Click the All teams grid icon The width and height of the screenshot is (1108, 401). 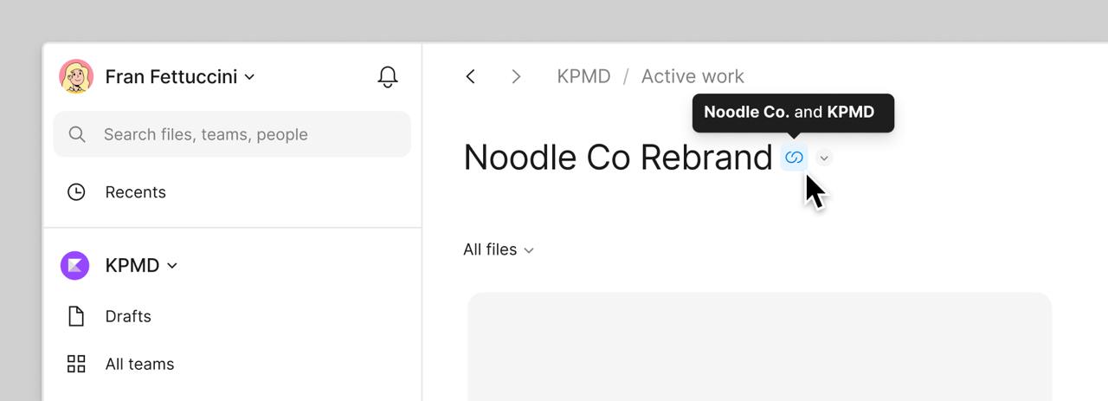[x=76, y=364]
